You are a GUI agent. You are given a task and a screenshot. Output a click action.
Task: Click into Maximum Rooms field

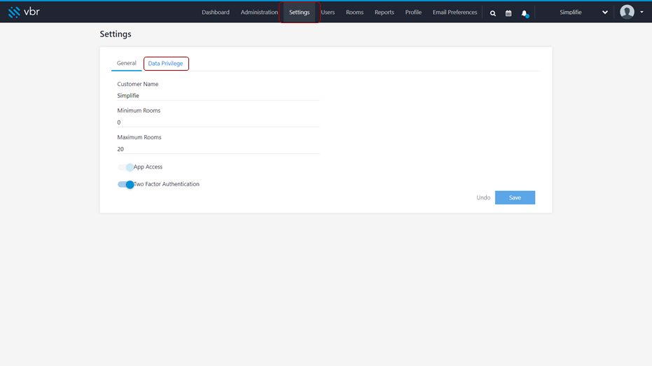tap(219, 149)
